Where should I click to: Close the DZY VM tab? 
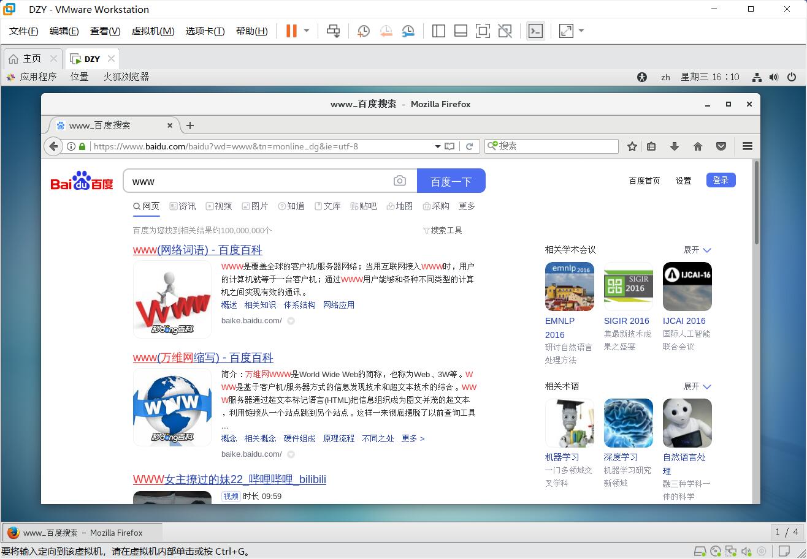tap(111, 59)
